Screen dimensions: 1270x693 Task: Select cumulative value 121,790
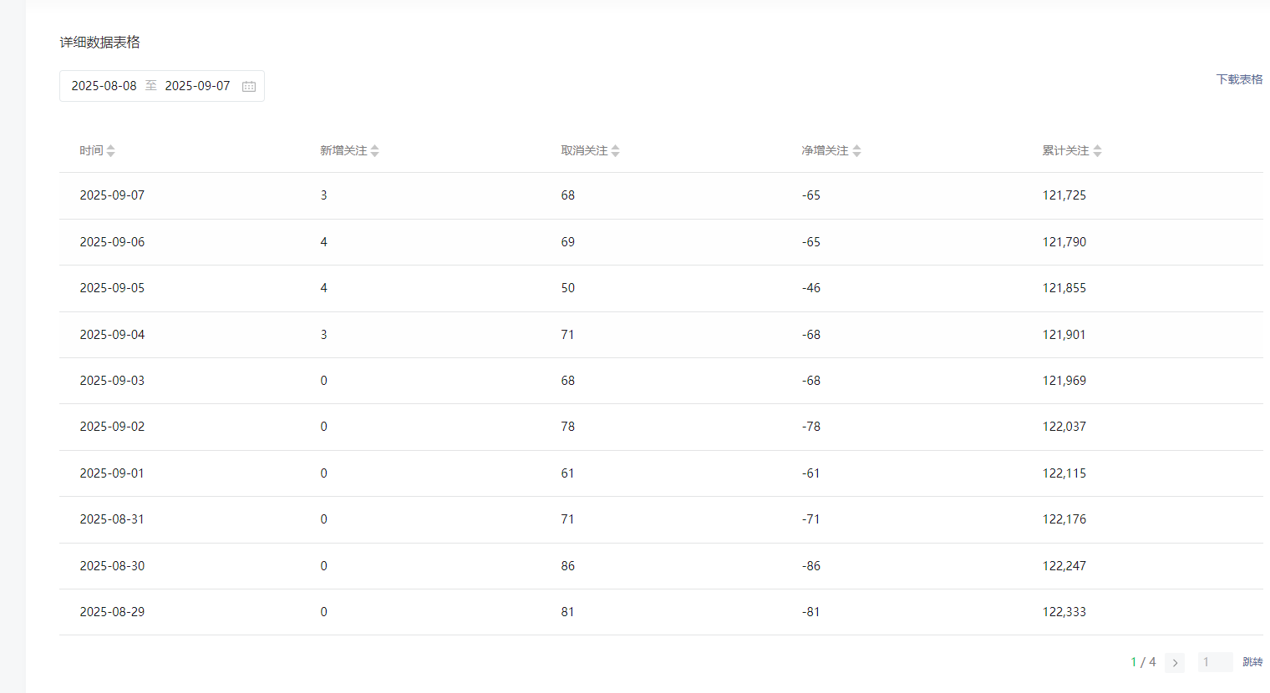(1064, 242)
